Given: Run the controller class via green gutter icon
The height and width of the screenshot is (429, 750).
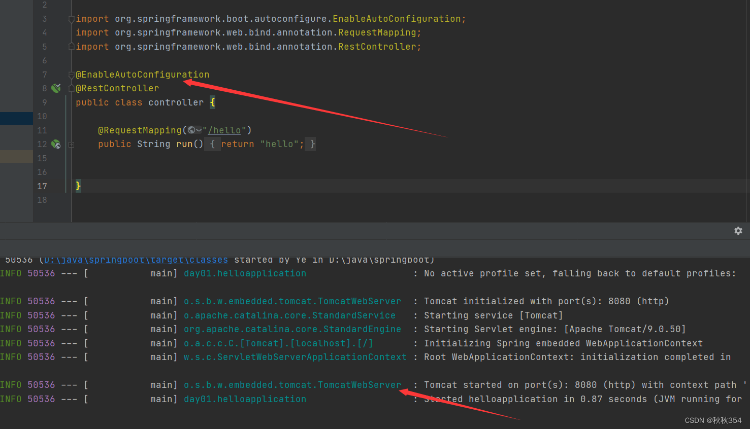Looking at the screenshot, I should [56, 88].
